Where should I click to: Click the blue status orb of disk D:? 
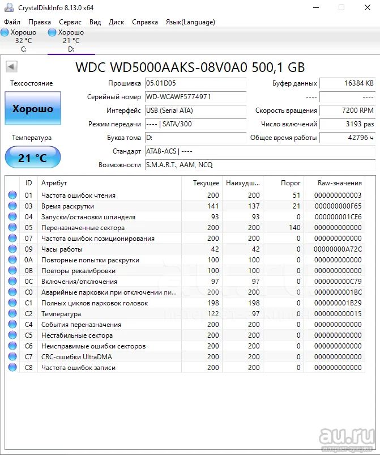pyautogui.click(x=52, y=32)
